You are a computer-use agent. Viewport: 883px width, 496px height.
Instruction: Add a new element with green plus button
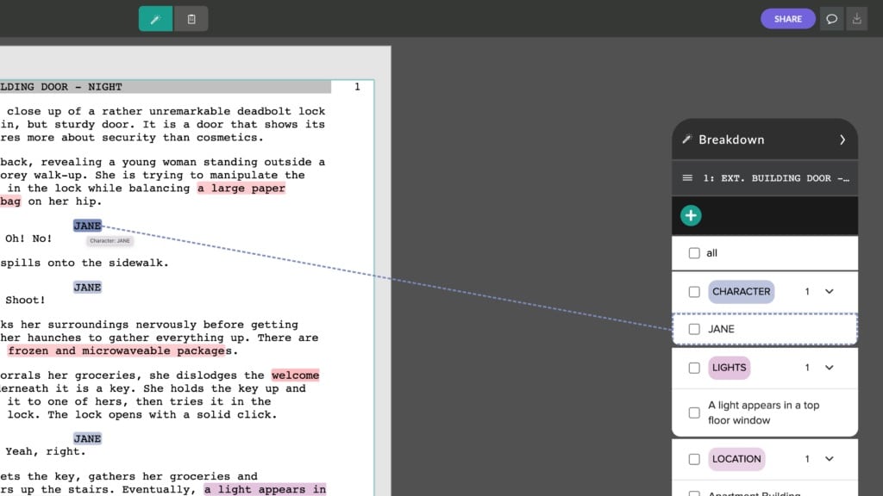[x=691, y=215]
